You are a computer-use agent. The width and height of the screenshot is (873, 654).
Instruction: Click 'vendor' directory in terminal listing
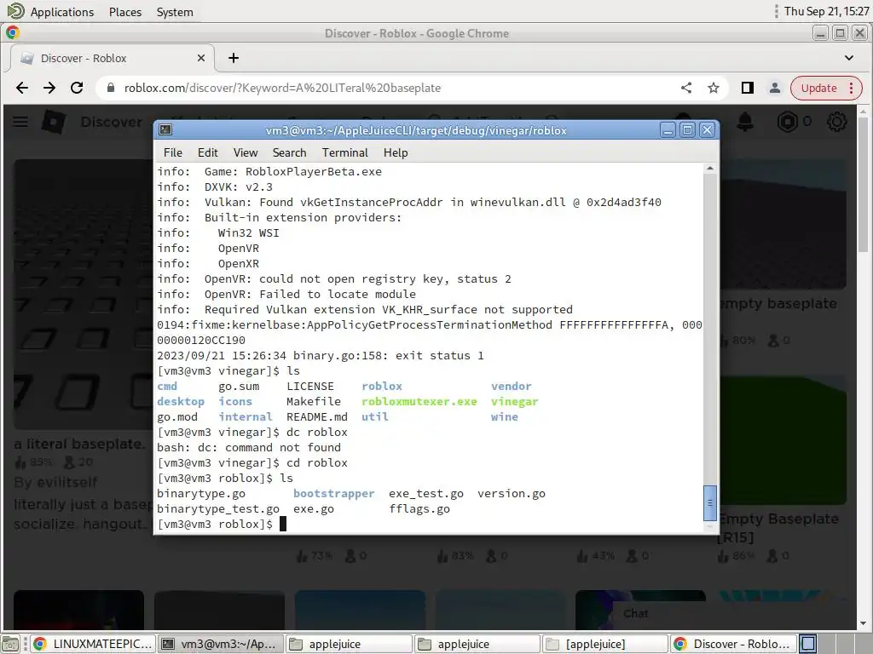click(512, 386)
